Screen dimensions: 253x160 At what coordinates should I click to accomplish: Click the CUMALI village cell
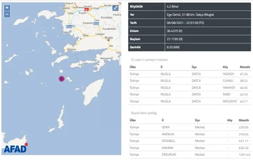tap(228, 81)
